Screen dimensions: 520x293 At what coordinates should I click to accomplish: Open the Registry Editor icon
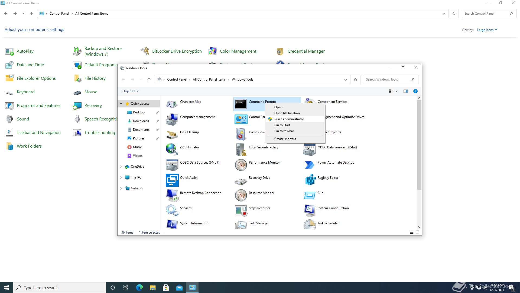pos(310,180)
